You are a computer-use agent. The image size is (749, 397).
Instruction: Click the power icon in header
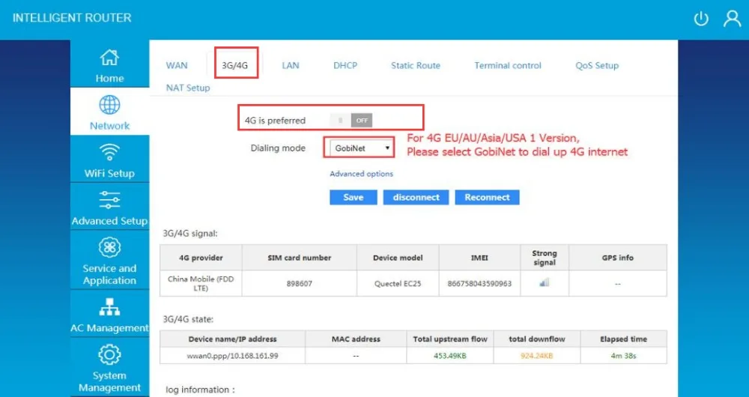[x=701, y=19]
